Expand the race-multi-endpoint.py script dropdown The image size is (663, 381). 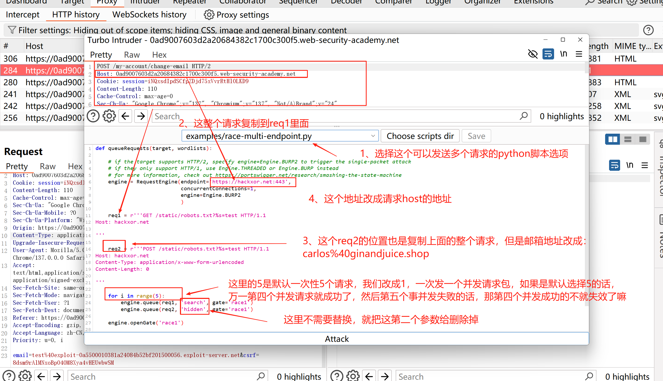click(373, 136)
